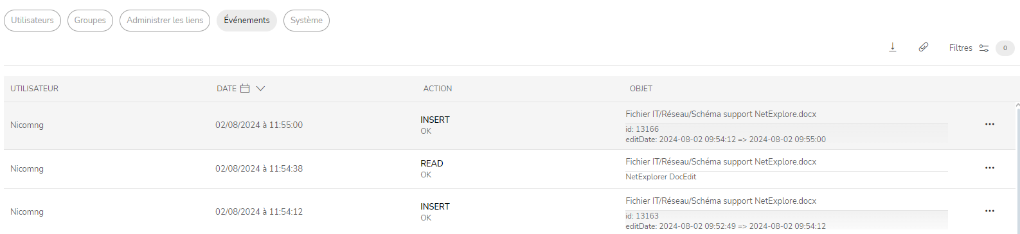
Task: Open more options for 11:55:00 event
Action: 989,124
